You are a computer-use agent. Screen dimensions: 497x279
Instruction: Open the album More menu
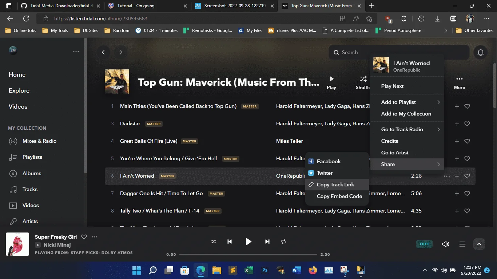click(460, 82)
